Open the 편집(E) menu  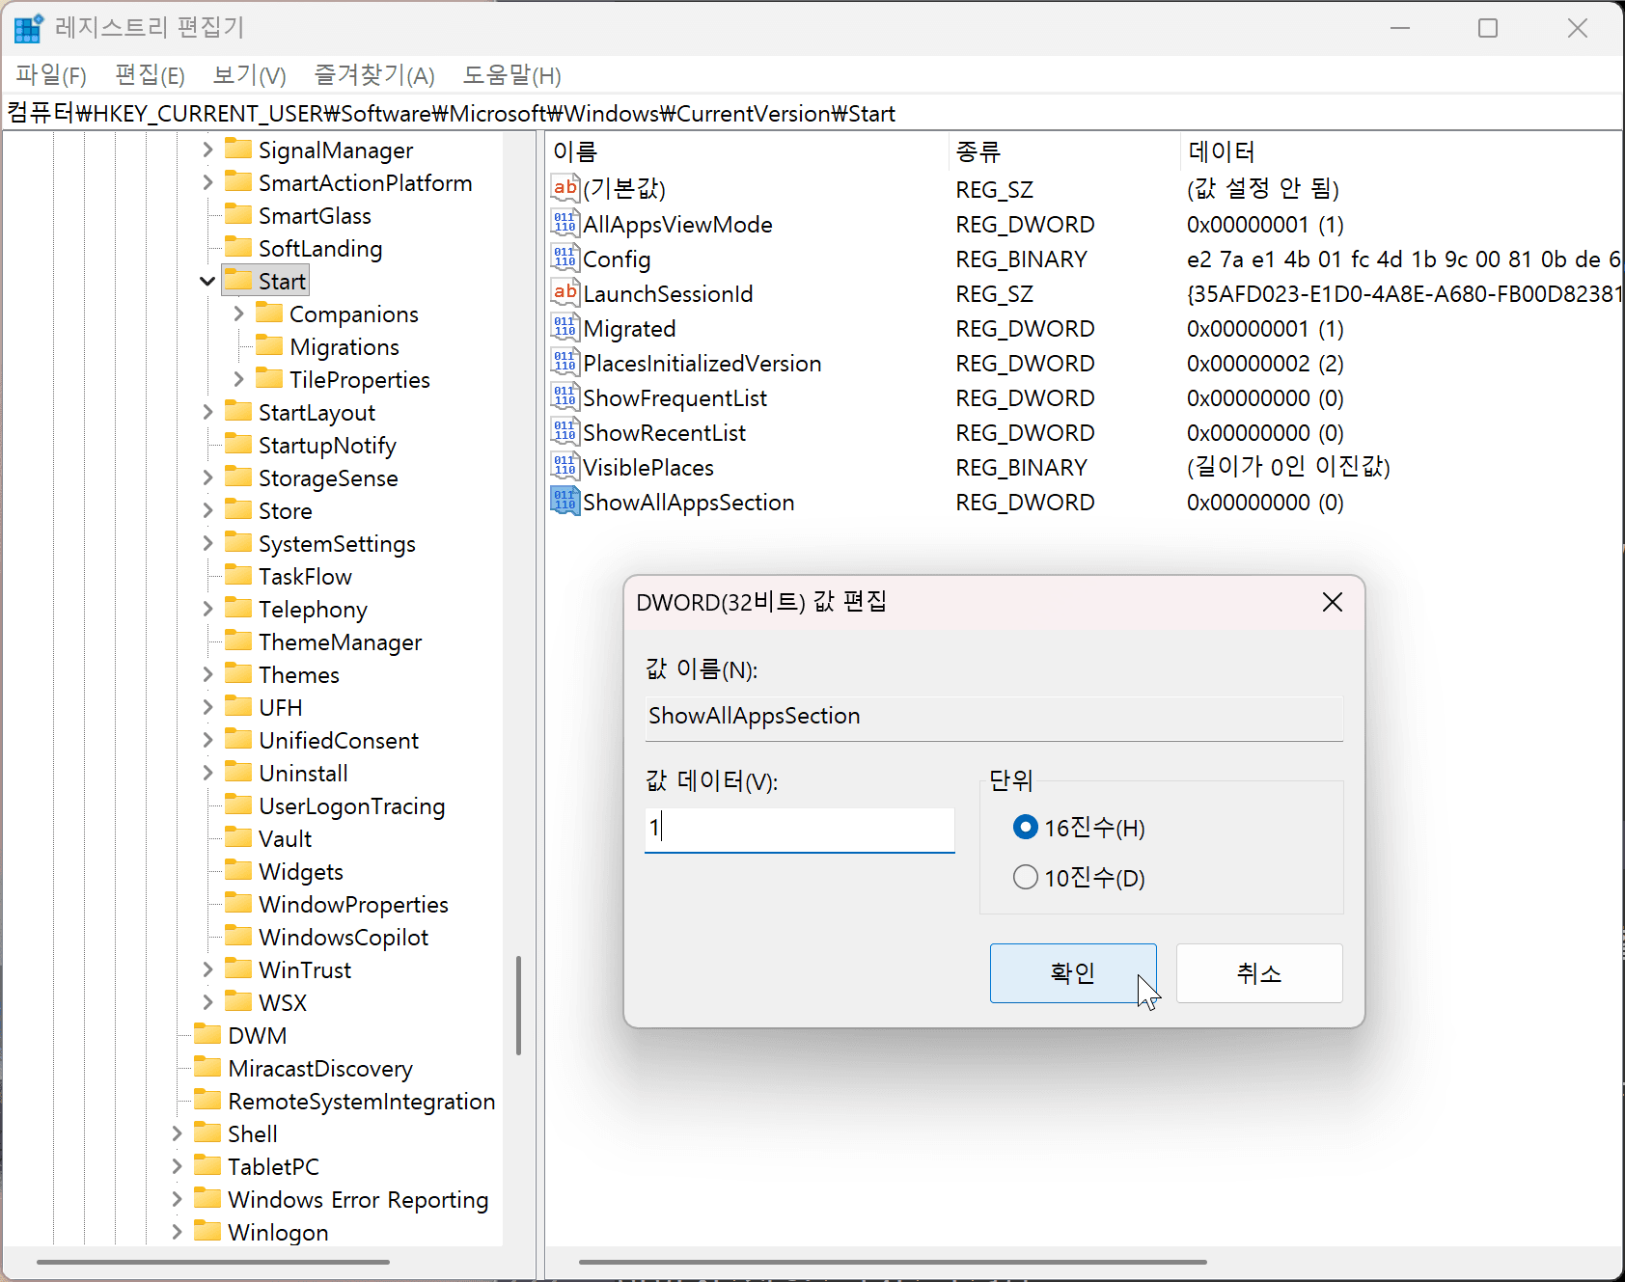coord(150,75)
